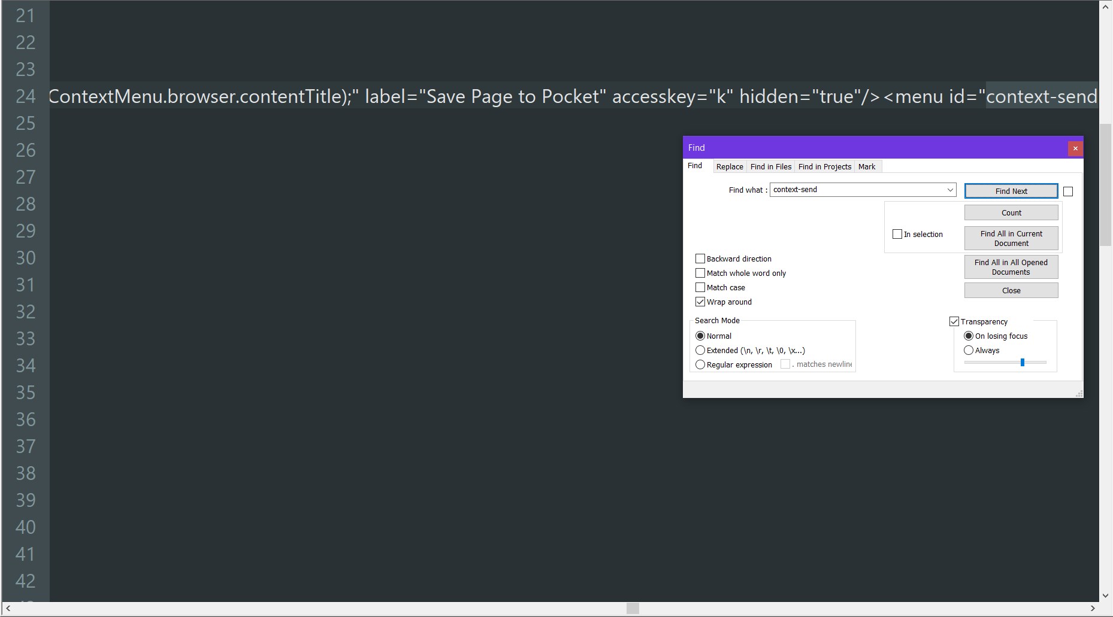Enable the In selection checkbox

pyautogui.click(x=897, y=234)
